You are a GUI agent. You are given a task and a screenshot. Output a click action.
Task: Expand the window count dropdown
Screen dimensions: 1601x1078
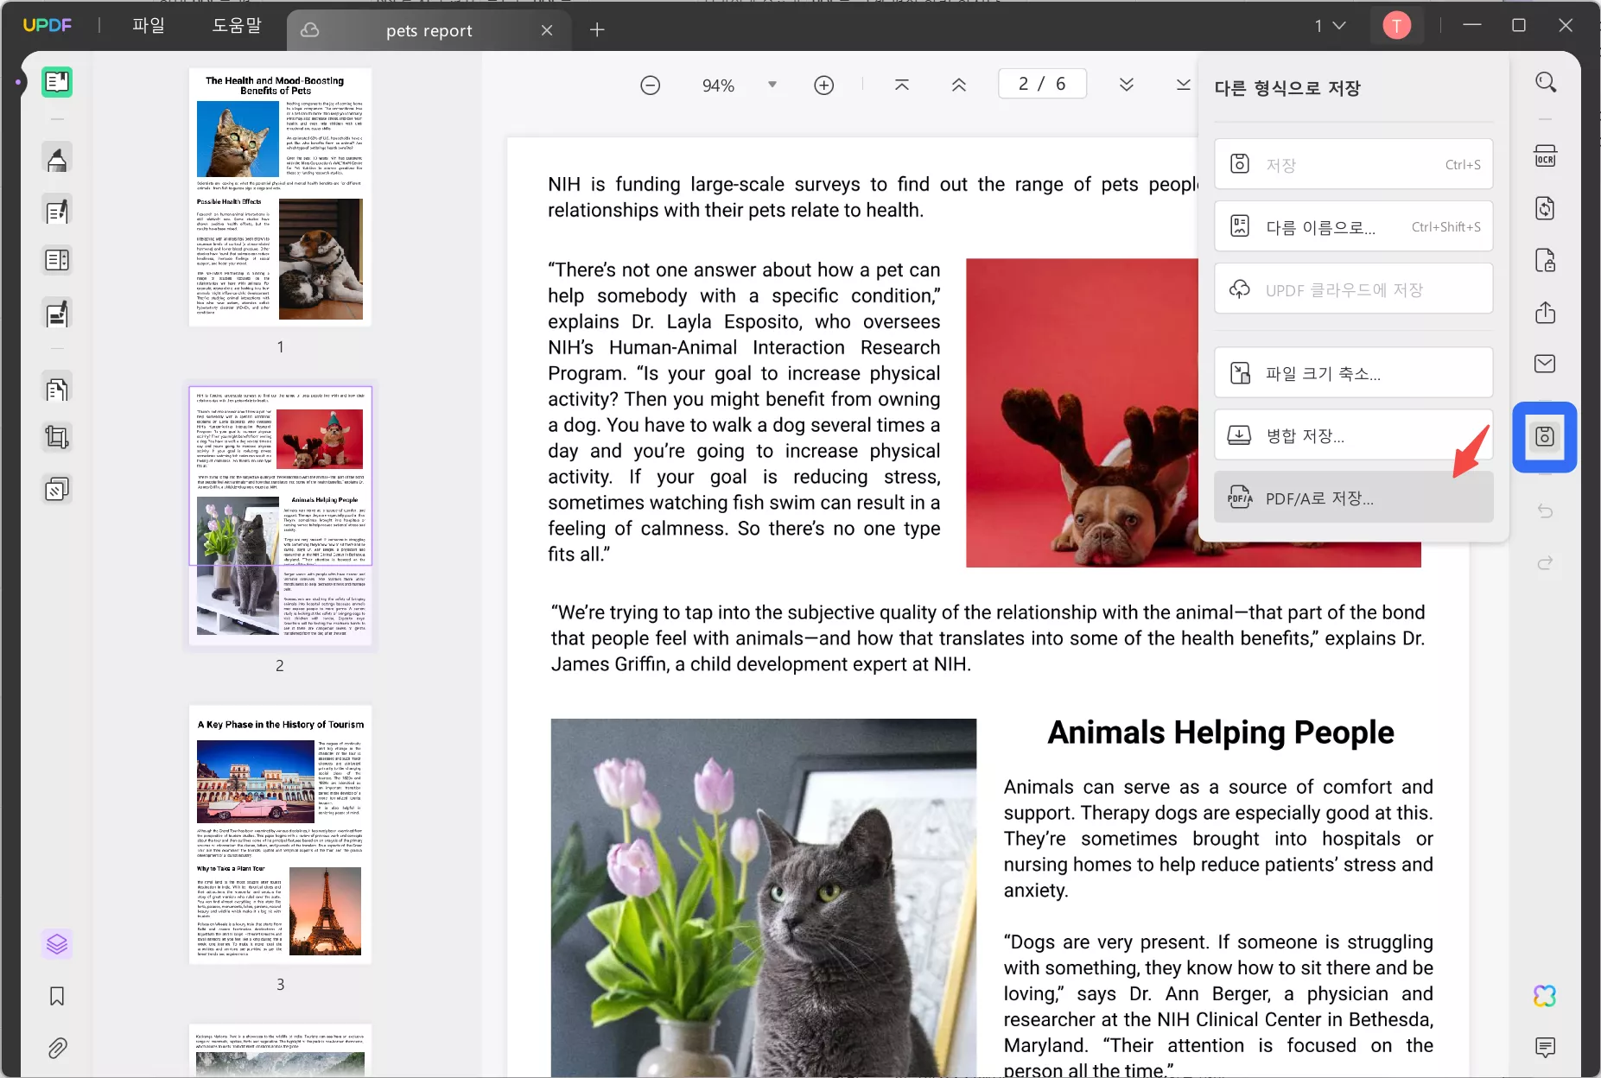pos(1331,26)
